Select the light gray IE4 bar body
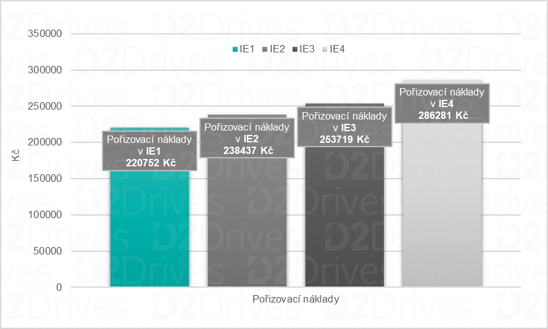Screen dimensions: 548x329 (441, 209)
